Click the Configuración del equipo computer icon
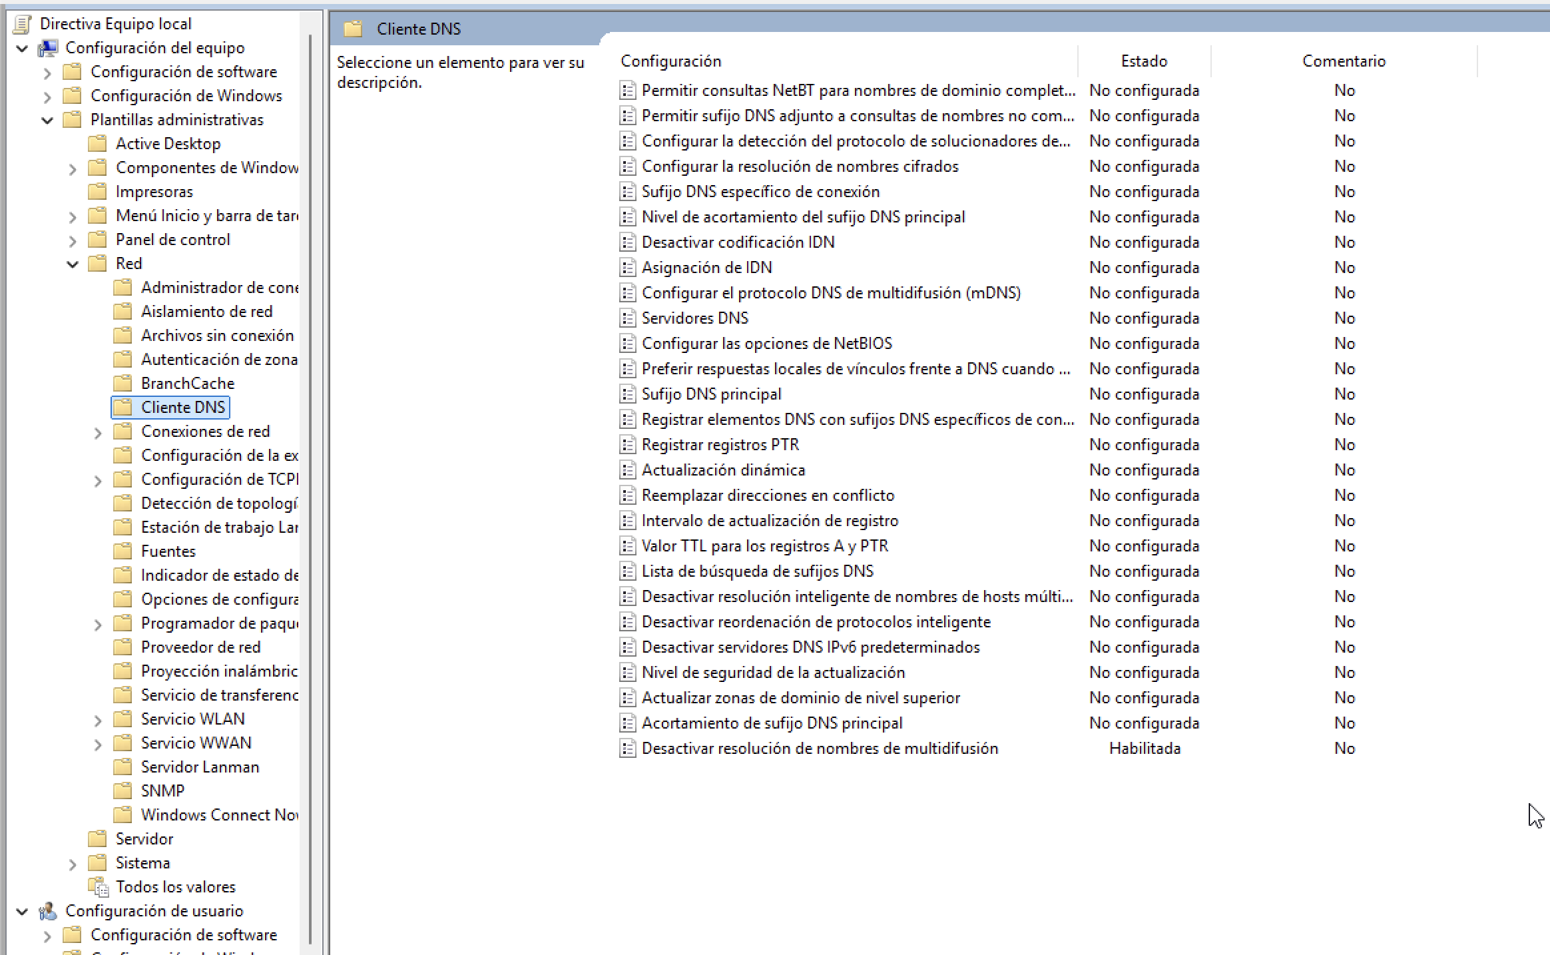 click(47, 48)
